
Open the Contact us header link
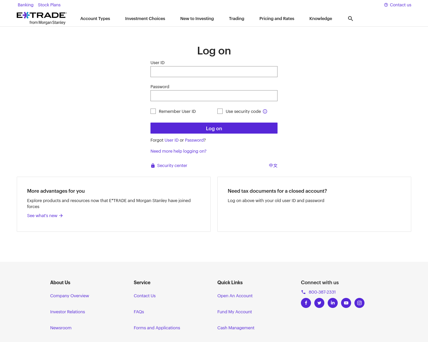click(x=398, y=5)
